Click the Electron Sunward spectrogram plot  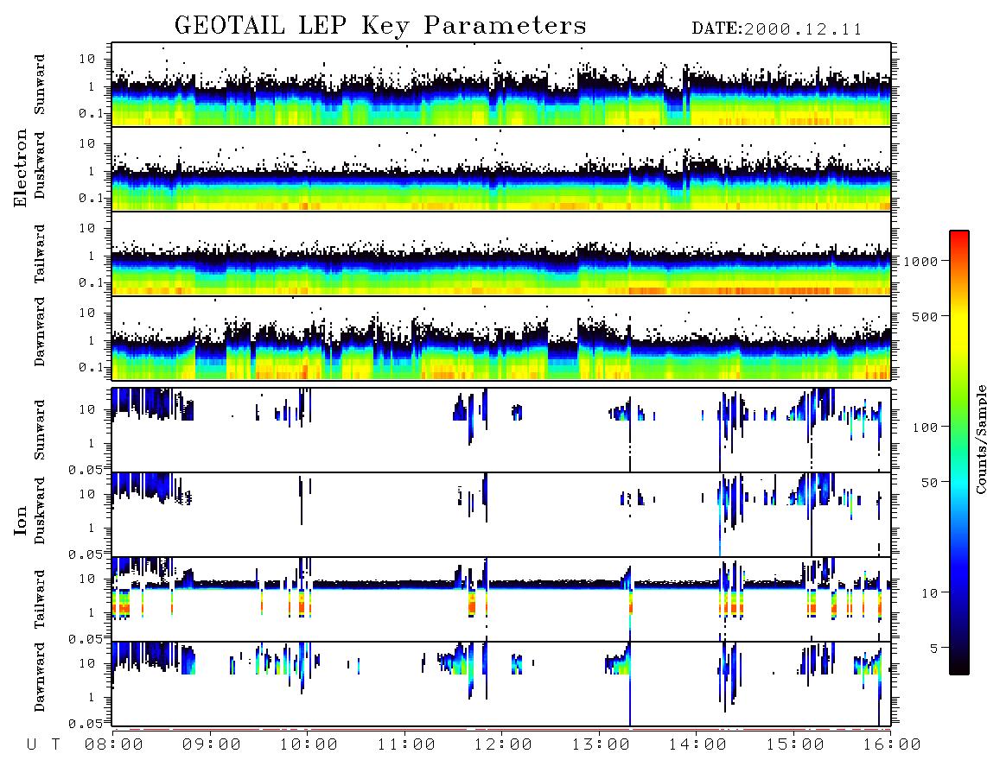tap(501, 85)
